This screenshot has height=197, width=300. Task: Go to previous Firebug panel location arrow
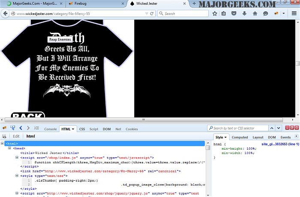[21, 128]
